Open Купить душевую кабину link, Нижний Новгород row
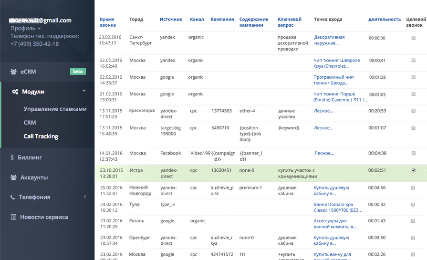The height and width of the screenshot is (260, 427). click(332, 190)
